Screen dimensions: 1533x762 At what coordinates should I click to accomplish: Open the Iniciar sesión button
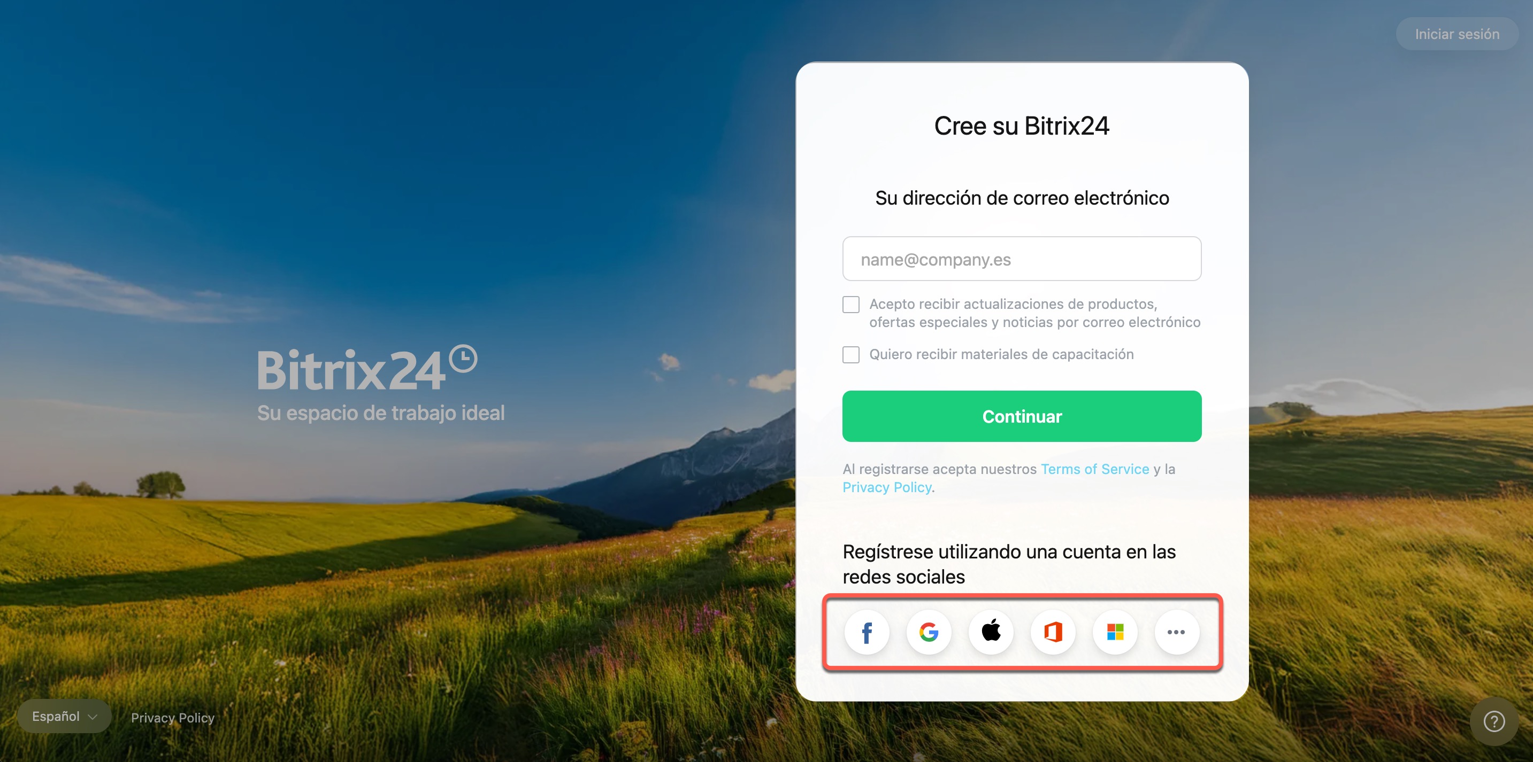click(1457, 34)
